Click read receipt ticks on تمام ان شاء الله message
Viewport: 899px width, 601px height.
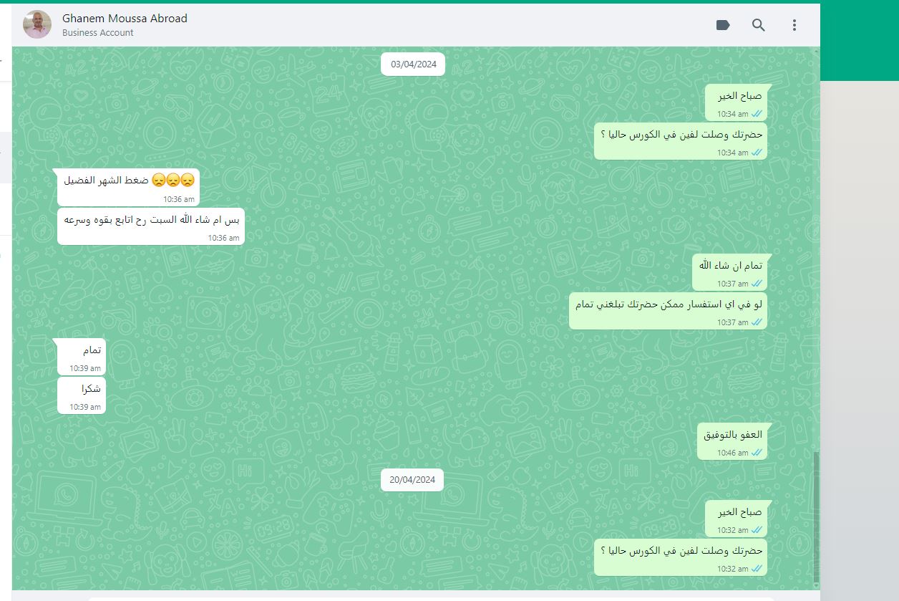(757, 284)
